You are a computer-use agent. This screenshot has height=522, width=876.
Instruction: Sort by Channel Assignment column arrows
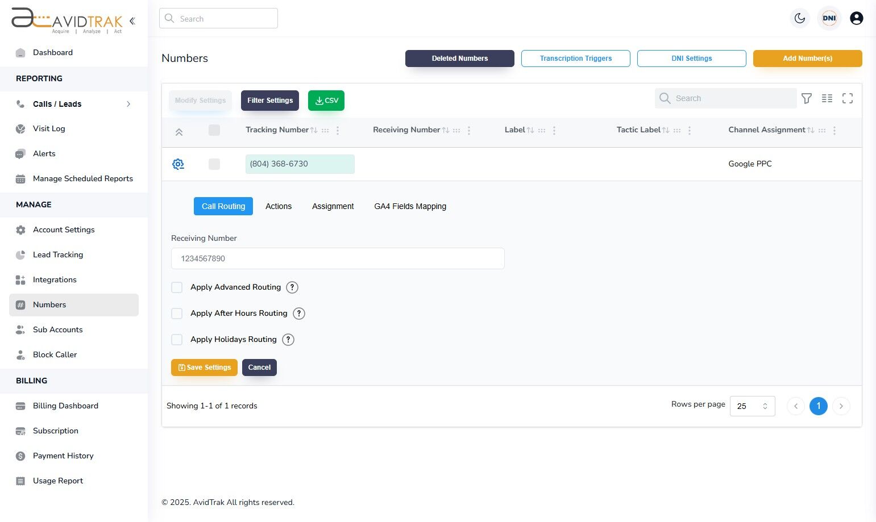(x=811, y=130)
